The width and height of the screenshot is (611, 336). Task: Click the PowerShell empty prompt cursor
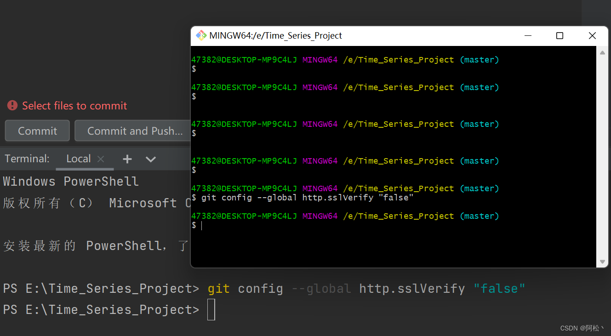211,309
